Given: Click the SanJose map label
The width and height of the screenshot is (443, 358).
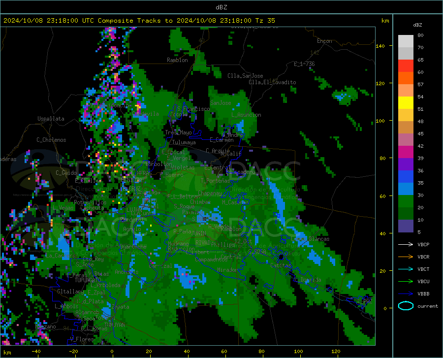Looking at the screenshot, I should 221,103.
